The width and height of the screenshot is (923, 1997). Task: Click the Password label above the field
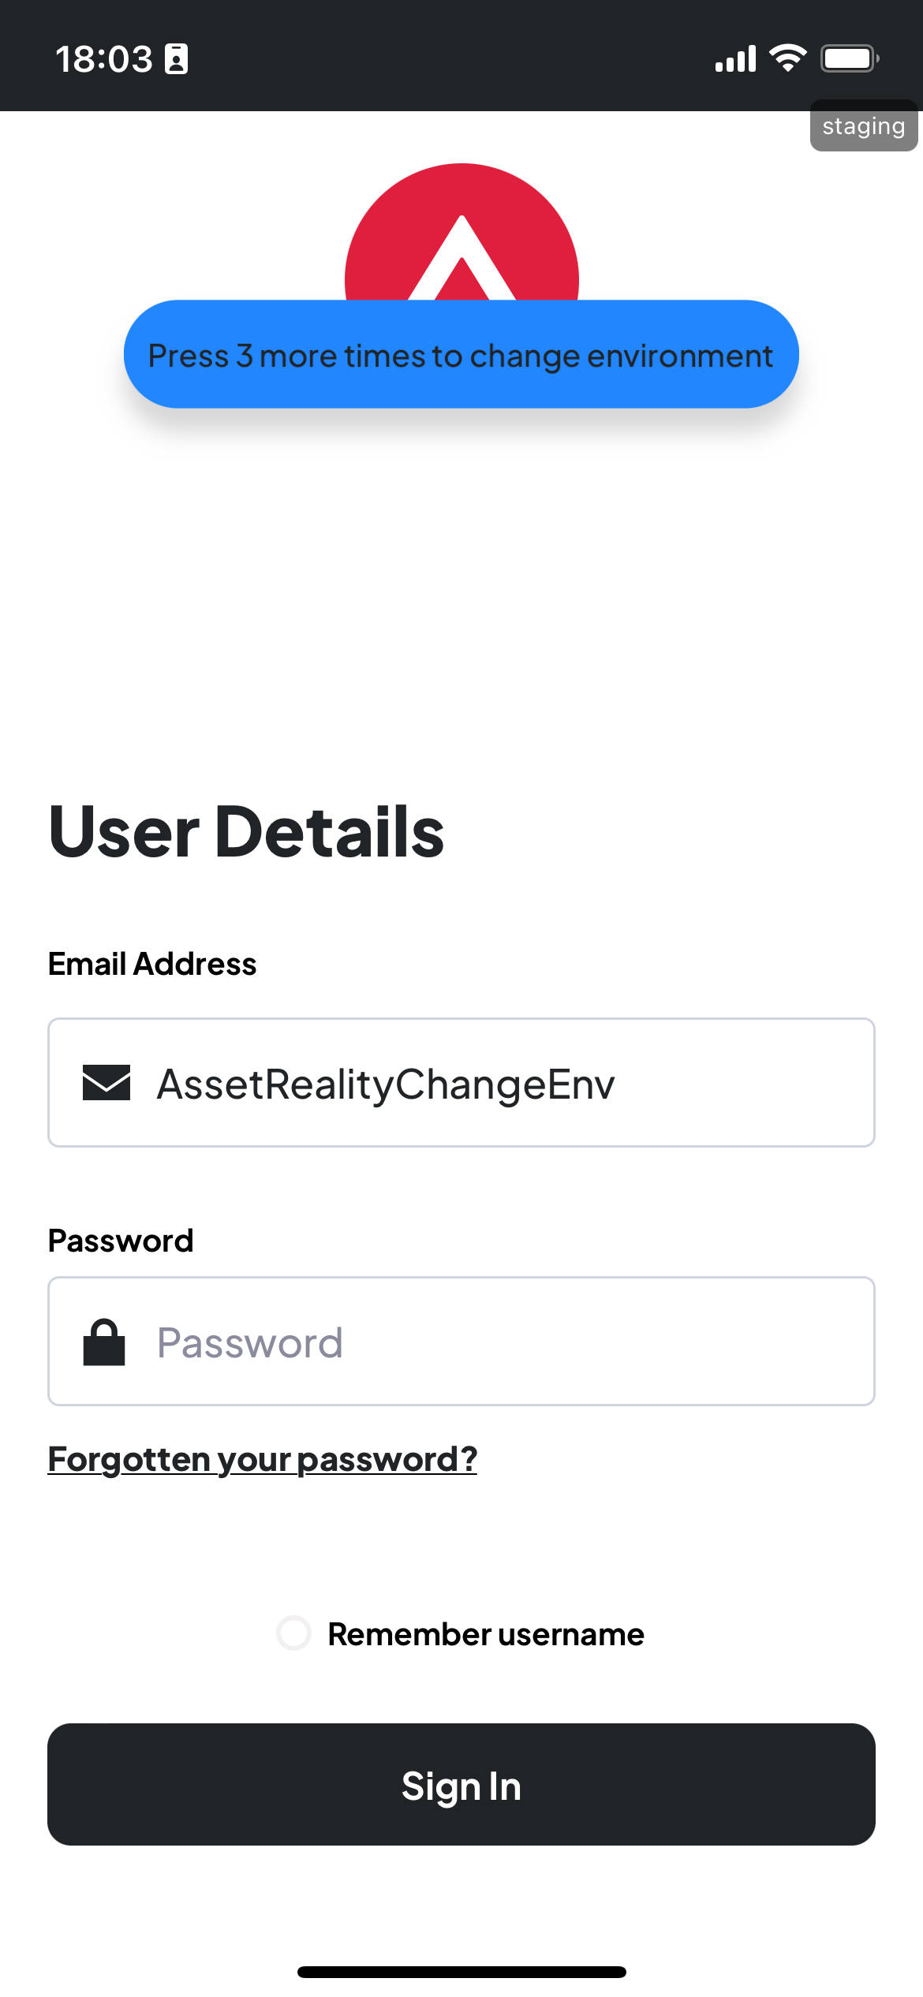tap(121, 1241)
